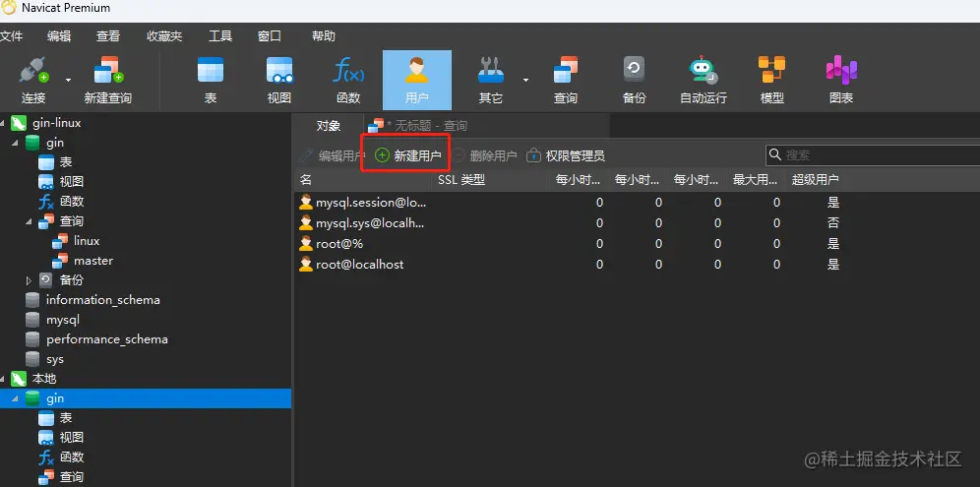Open the 编辑 menu

tap(59, 36)
